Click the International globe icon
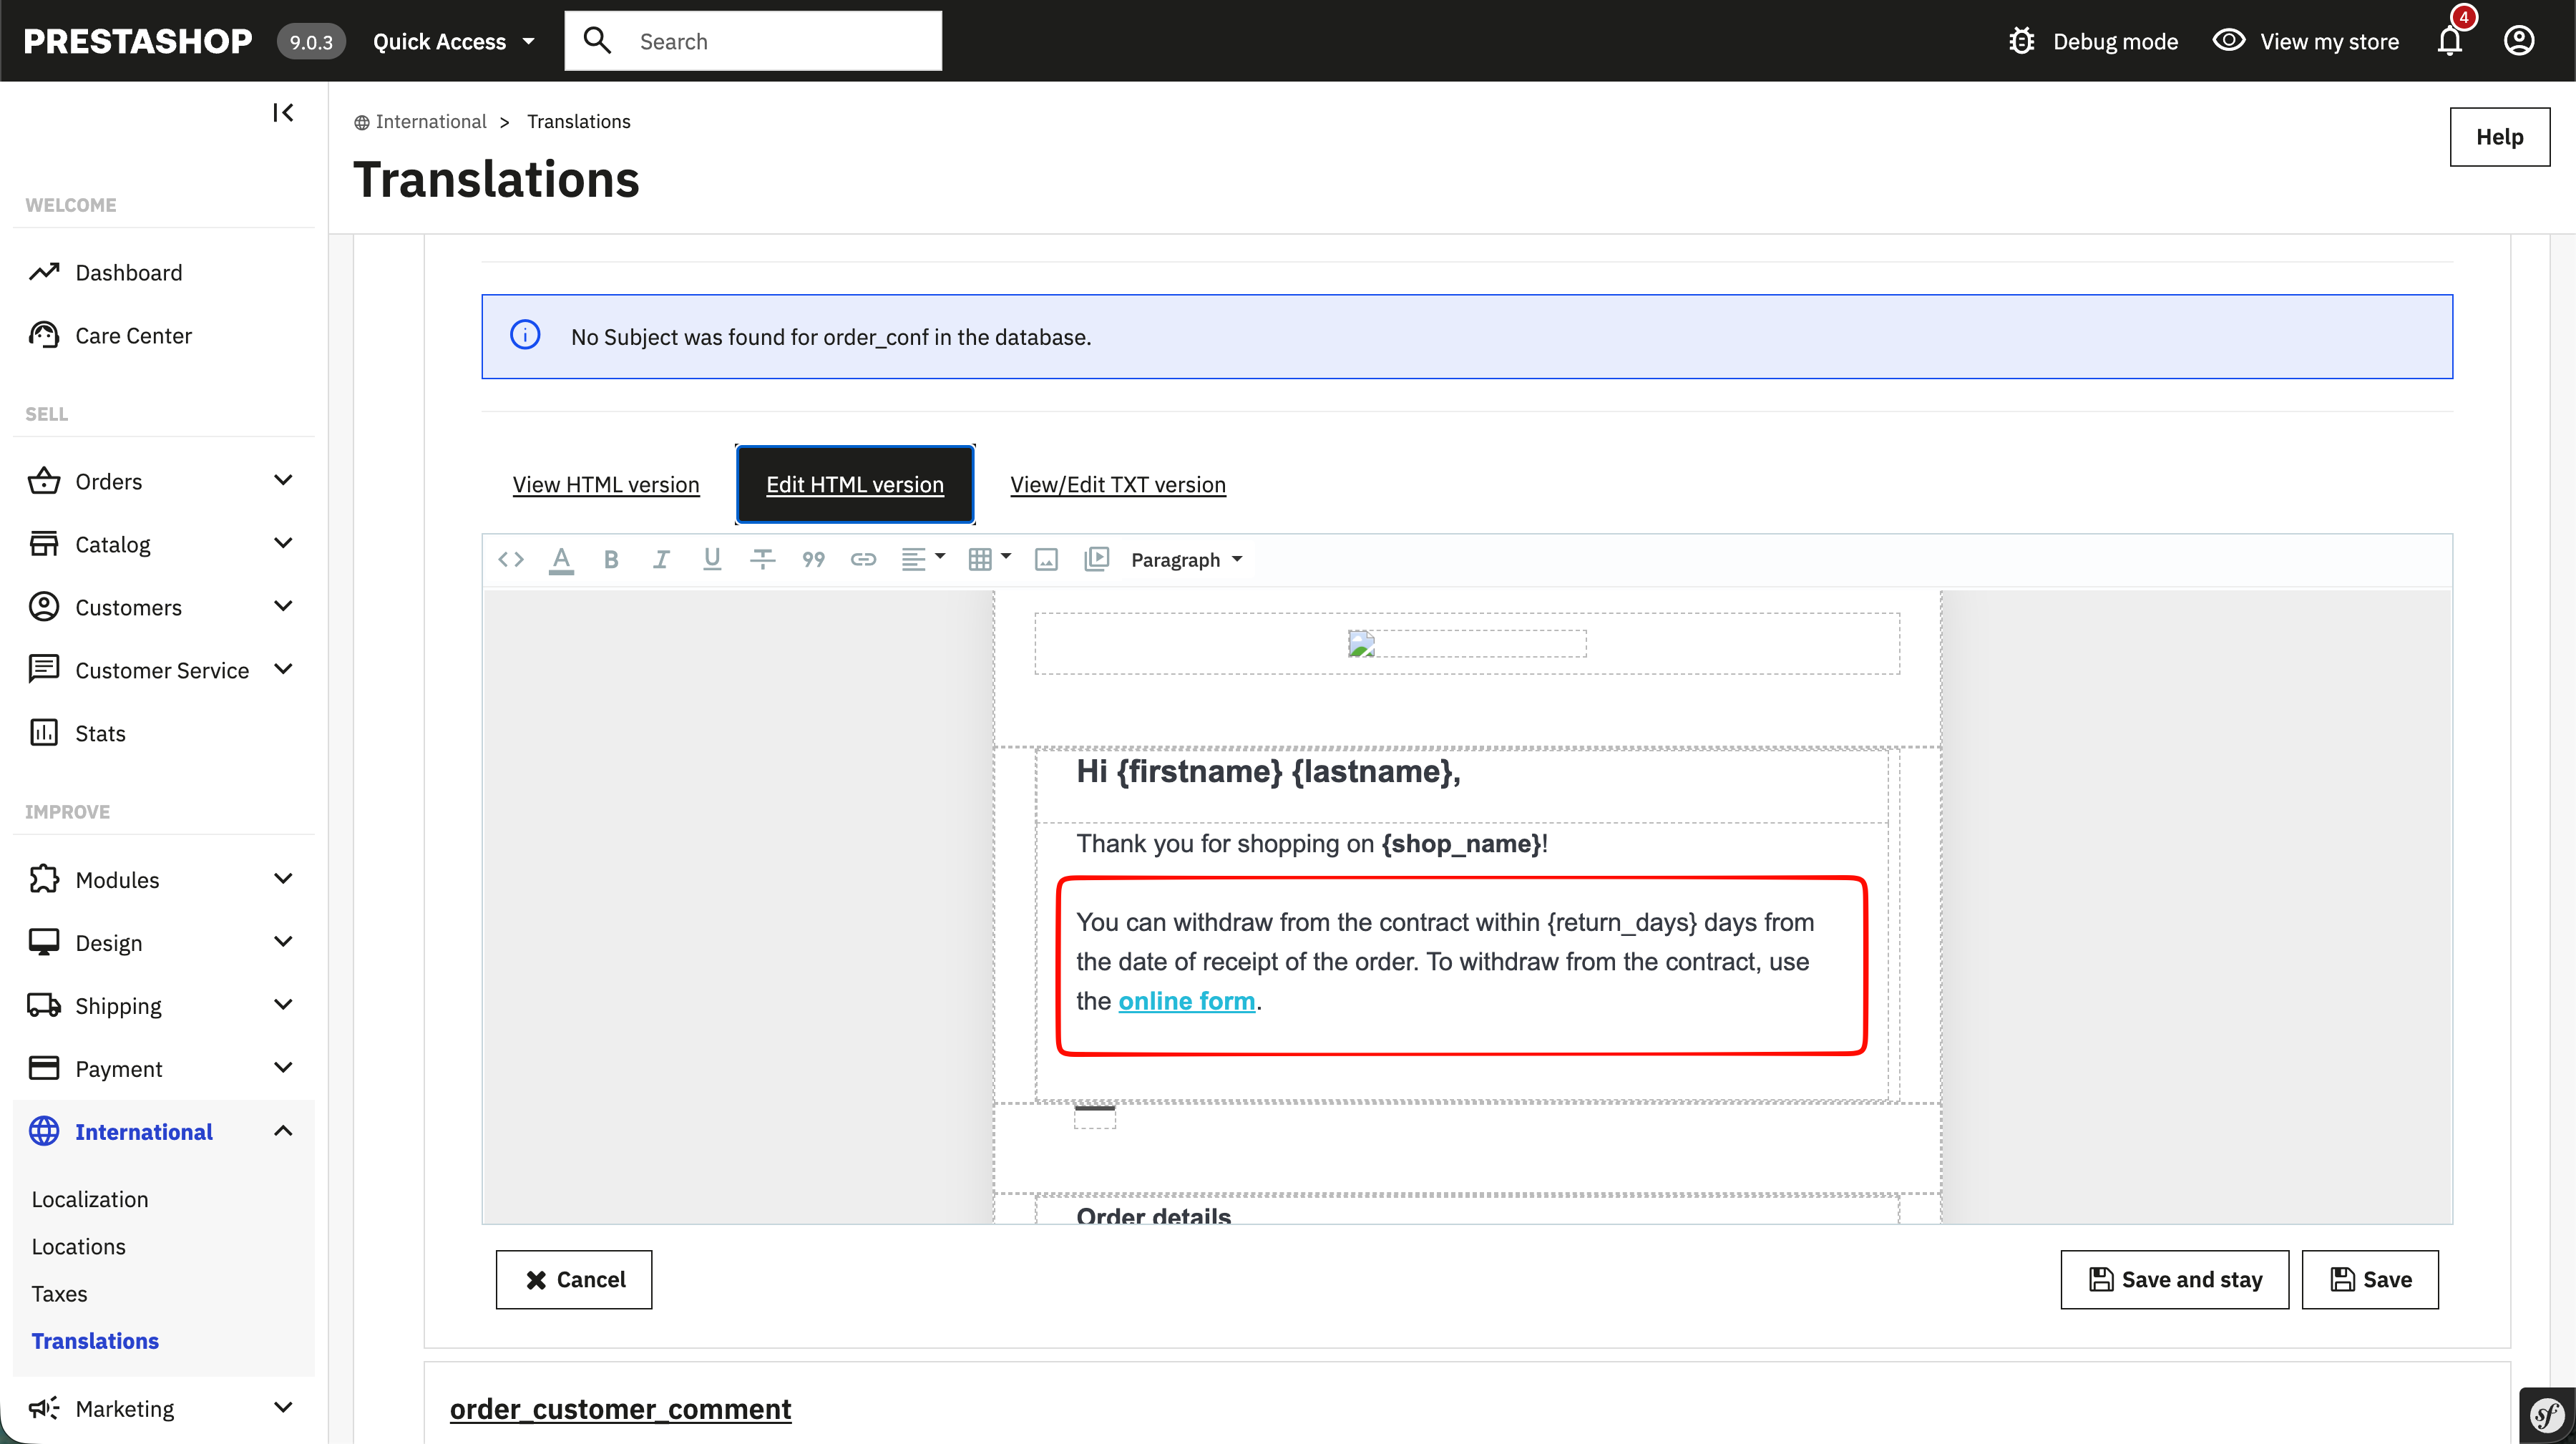2576x1444 pixels. 44,1131
